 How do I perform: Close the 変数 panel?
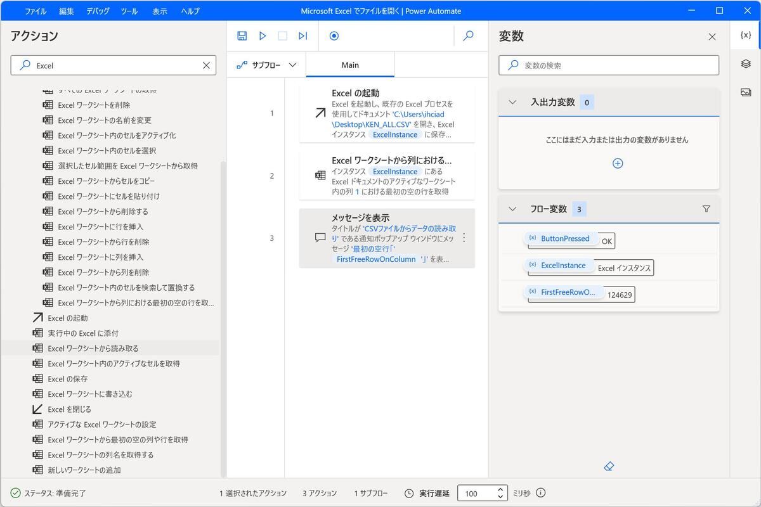pyautogui.click(x=712, y=37)
